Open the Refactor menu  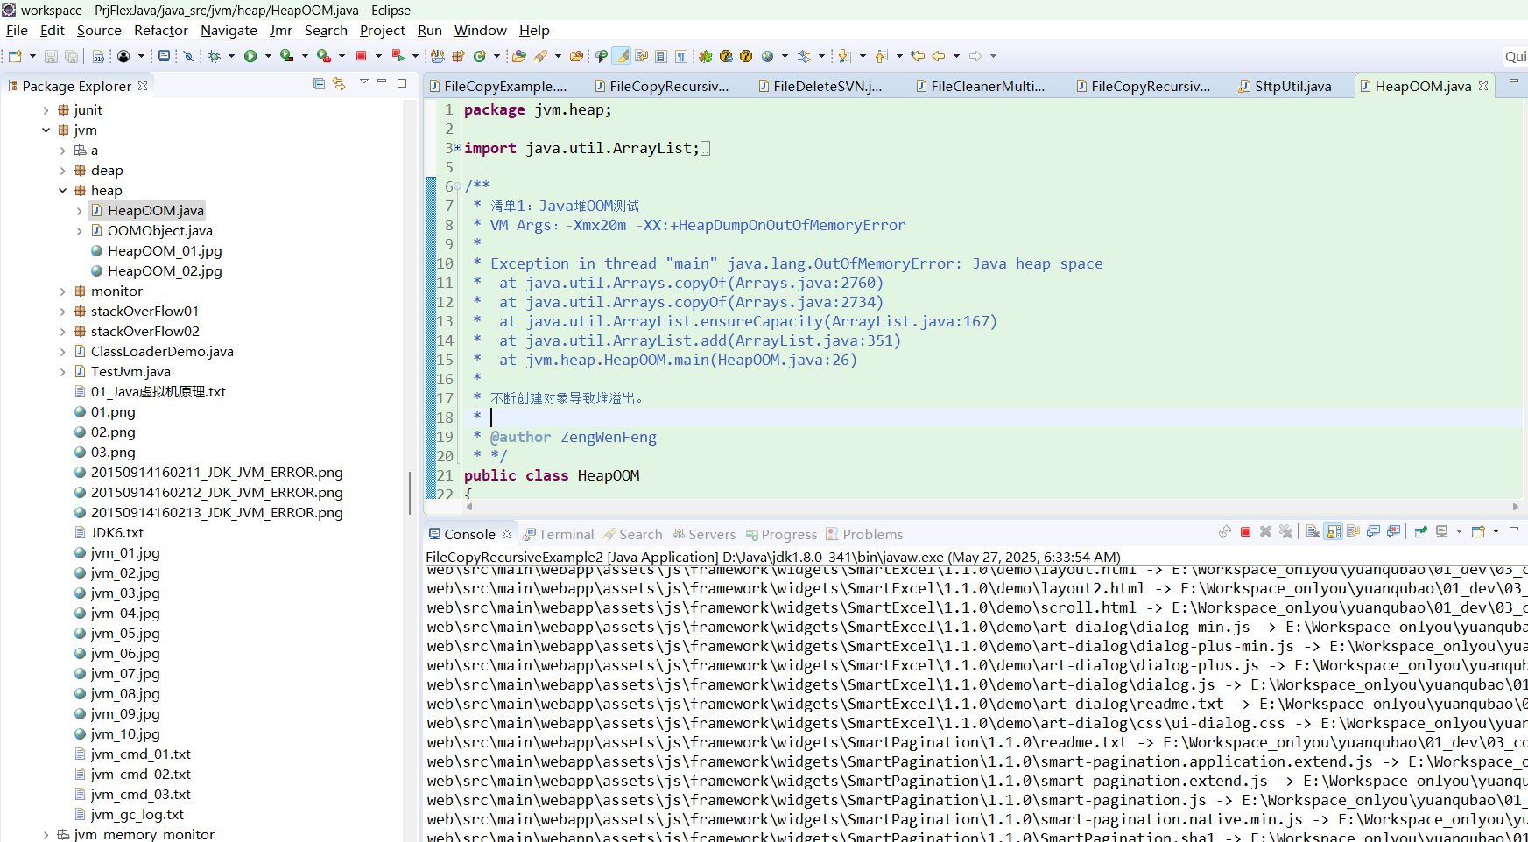point(161,30)
